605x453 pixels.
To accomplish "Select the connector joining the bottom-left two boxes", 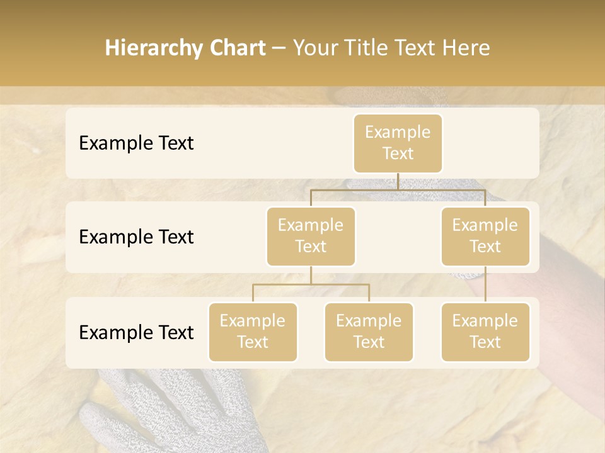I will tap(311, 284).
